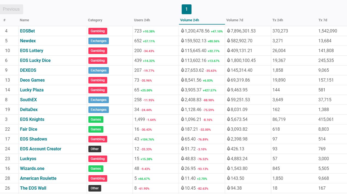Image resolution: width=347 pixels, height=194 pixels.
Task: Open the EOS Lucky Dice link
Action: pyautogui.click(x=35, y=61)
